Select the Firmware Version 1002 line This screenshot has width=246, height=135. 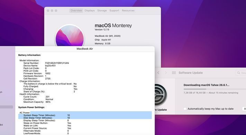point(37,73)
